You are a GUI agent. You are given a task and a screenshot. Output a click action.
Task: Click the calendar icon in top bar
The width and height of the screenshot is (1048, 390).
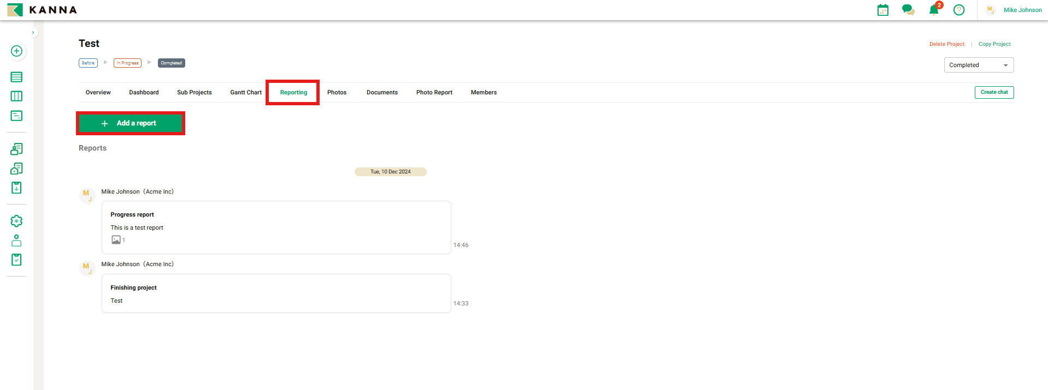point(882,10)
